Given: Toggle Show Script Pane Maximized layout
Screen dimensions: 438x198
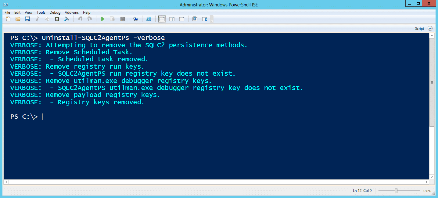Looking at the screenshot, I should [181, 19].
